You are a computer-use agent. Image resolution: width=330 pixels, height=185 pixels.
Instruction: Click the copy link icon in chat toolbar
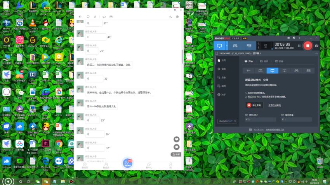click(x=104, y=17)
